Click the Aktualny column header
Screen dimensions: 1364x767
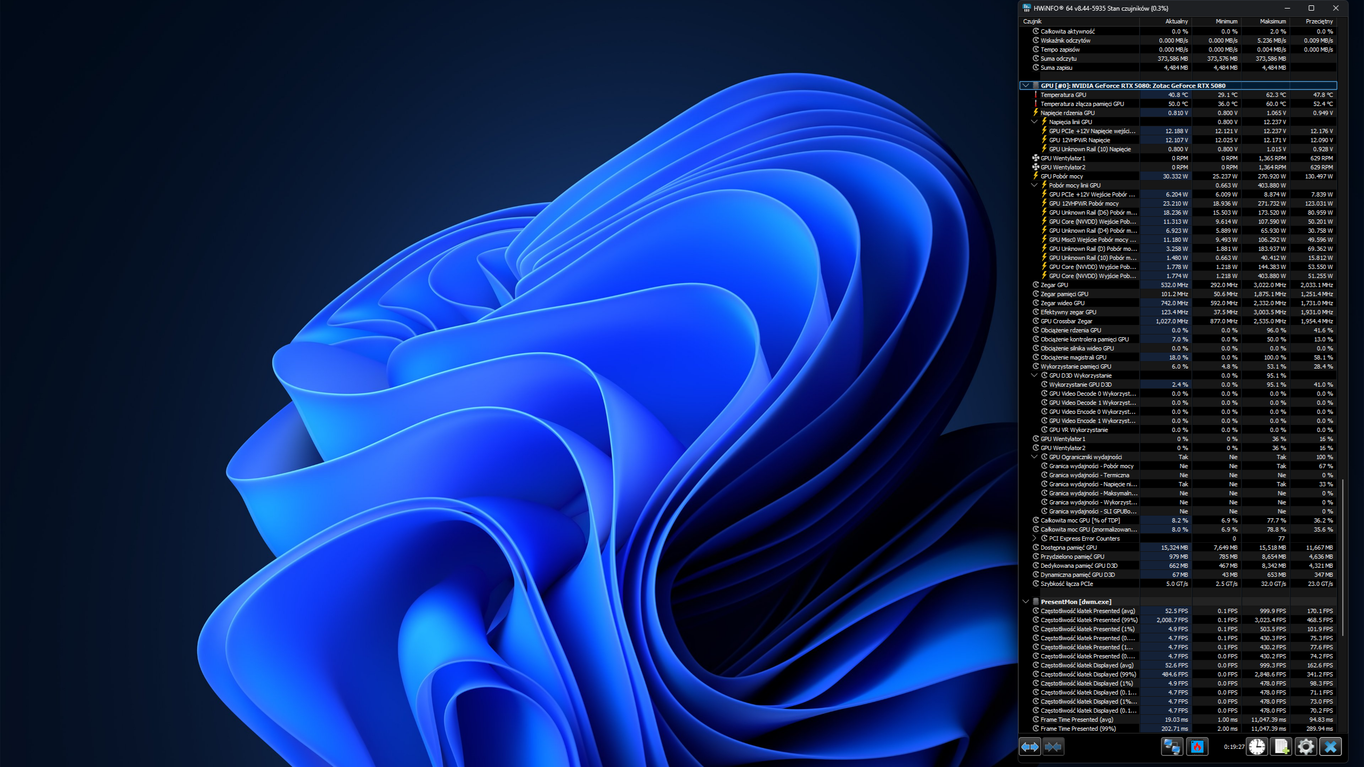(1176, 21)
